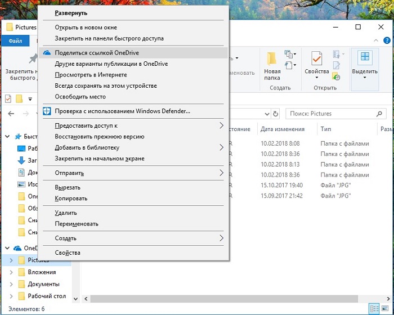Open the Отправить submenu
394x315 pixels.
[x=133, y=173]
